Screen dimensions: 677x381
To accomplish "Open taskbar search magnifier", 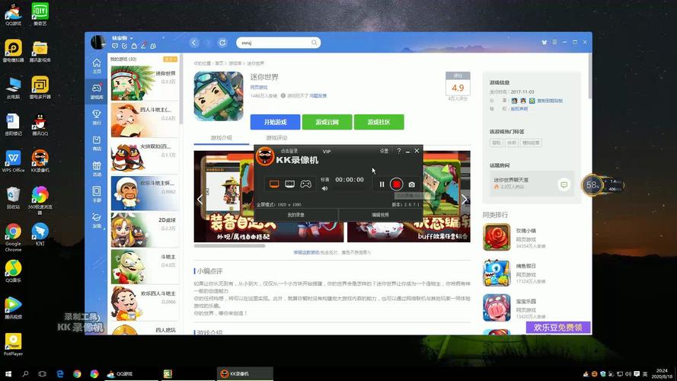I will point(25,373).
